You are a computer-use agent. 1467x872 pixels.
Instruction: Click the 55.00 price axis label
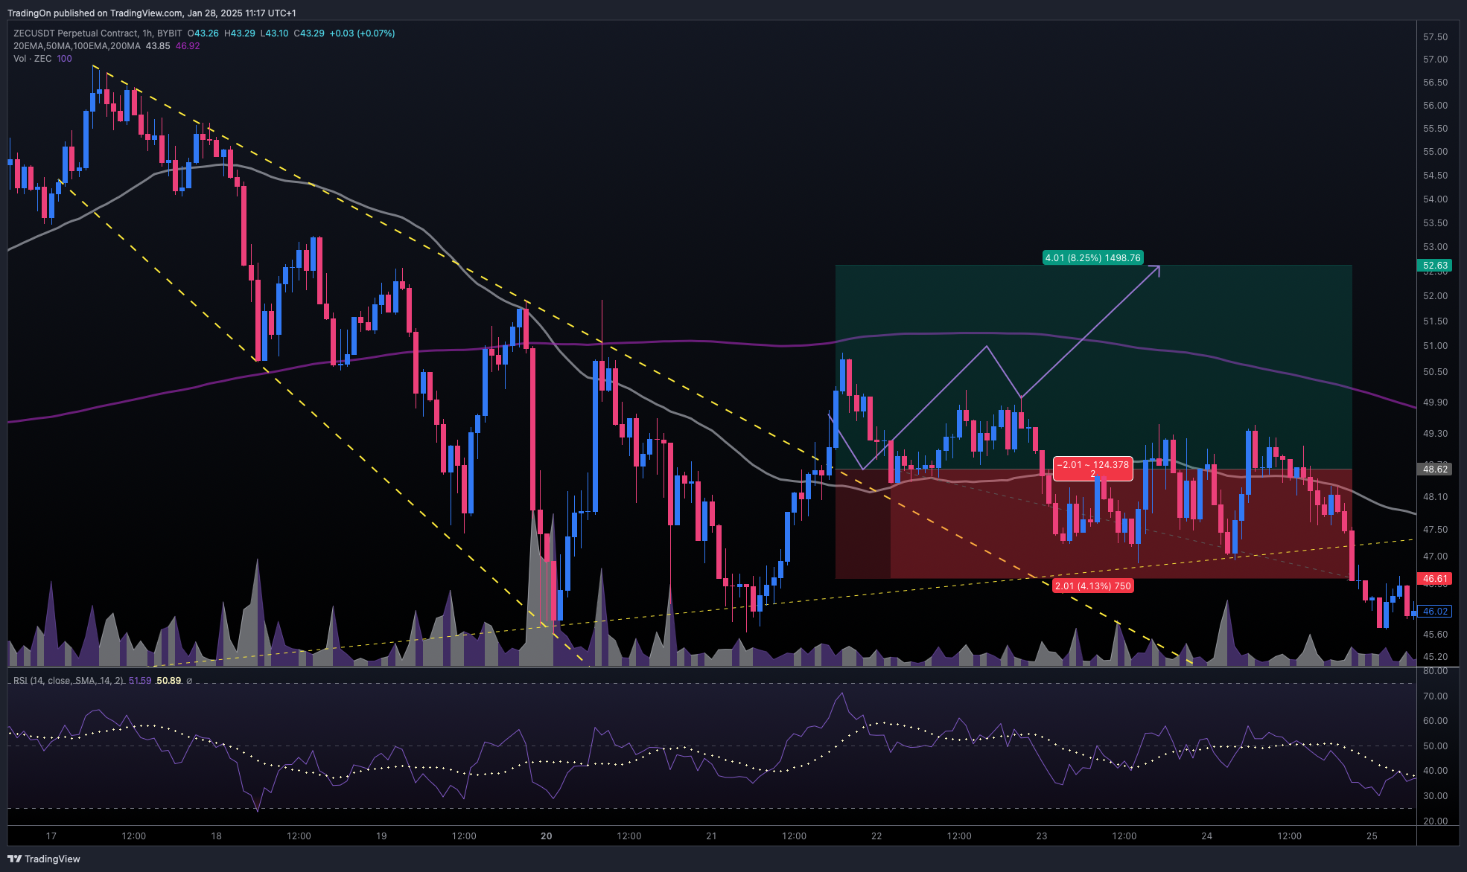tap(1435, 152)
